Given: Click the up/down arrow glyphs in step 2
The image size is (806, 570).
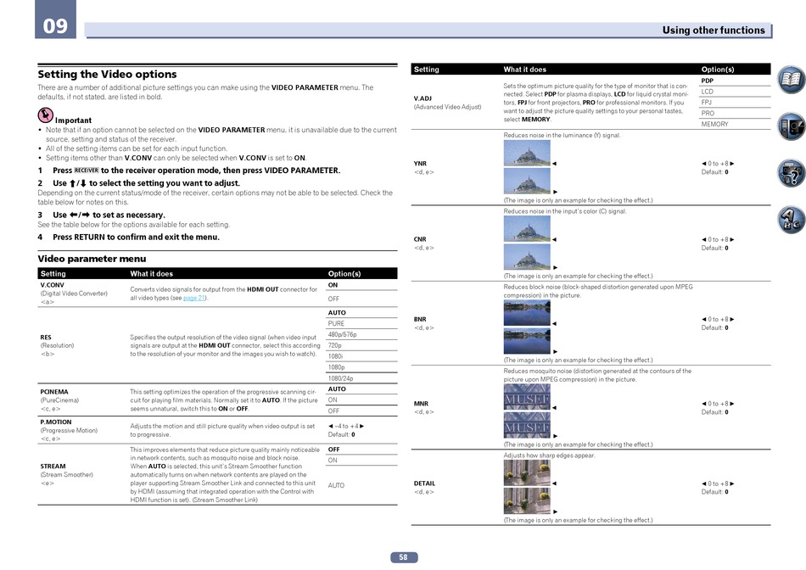Looking at the screenshot, I should pyautogui.click(x=78, y=183).
